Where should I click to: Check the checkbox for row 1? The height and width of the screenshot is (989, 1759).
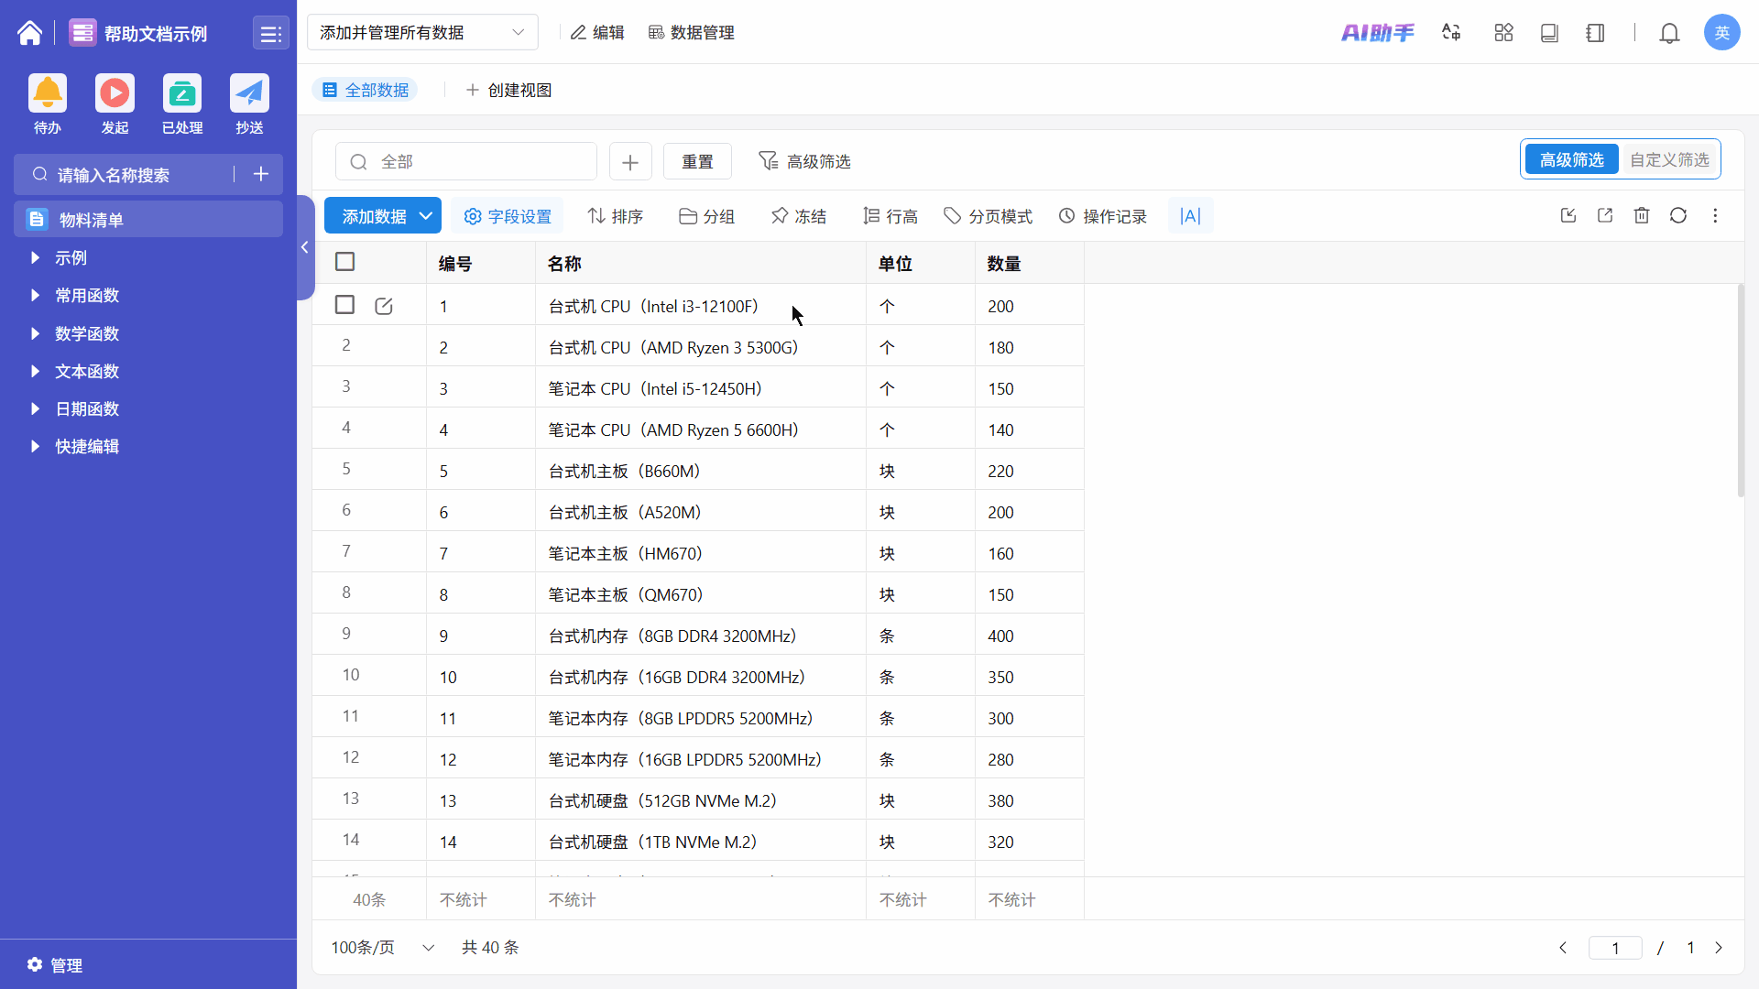pyautogui.click(x=345, y=305)
